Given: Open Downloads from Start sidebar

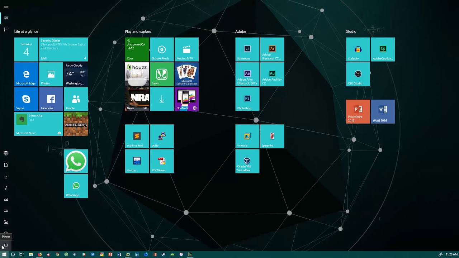Looking at the screenshot, I should click(x=6, y=176).
